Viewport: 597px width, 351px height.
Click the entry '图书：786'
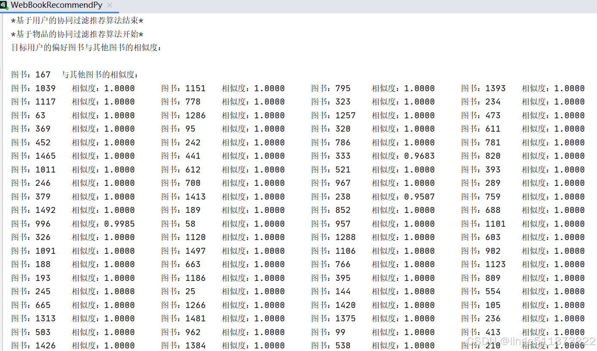click(x=331, y=142)
